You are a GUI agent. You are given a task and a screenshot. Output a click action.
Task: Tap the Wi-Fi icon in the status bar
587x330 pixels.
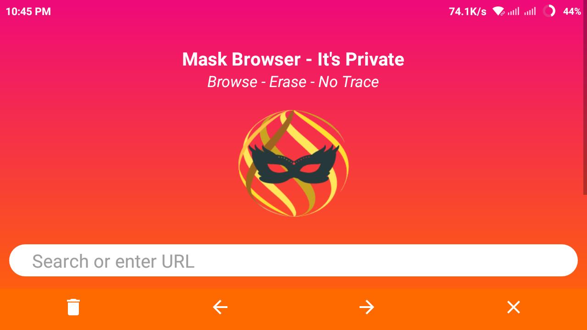pyautogui.click(x=498, y=11)
